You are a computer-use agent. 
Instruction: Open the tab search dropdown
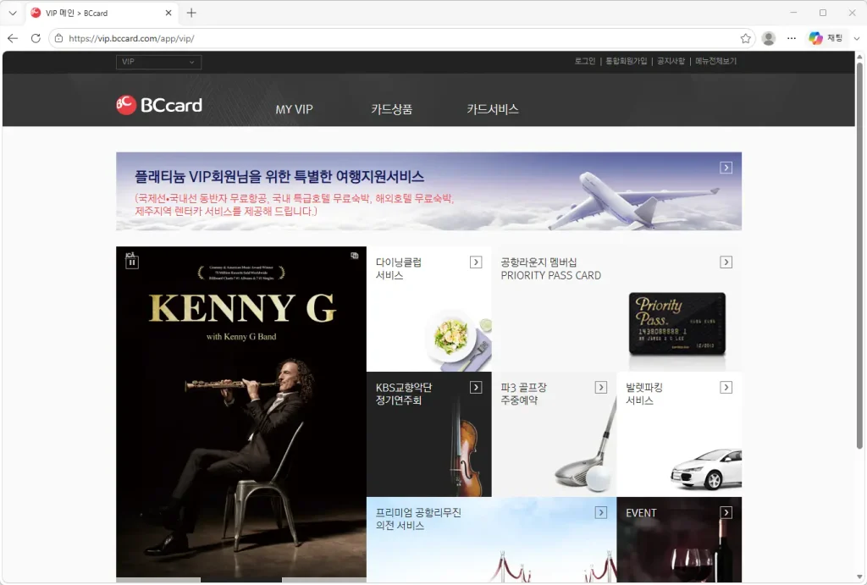[13, 13]
